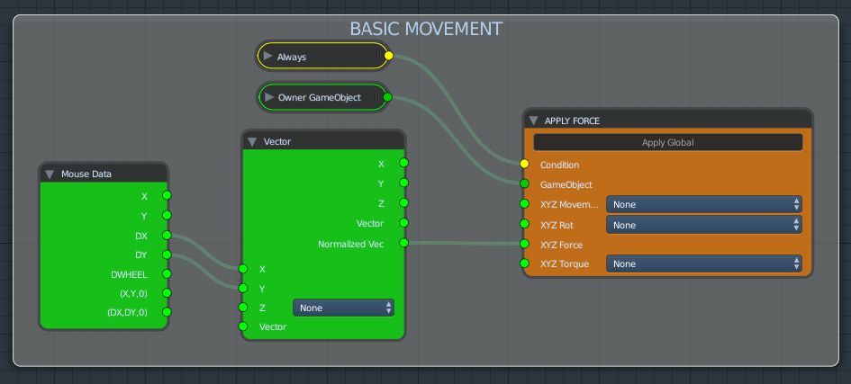Click the Apply Force GameObject input socket

[524, 184]
